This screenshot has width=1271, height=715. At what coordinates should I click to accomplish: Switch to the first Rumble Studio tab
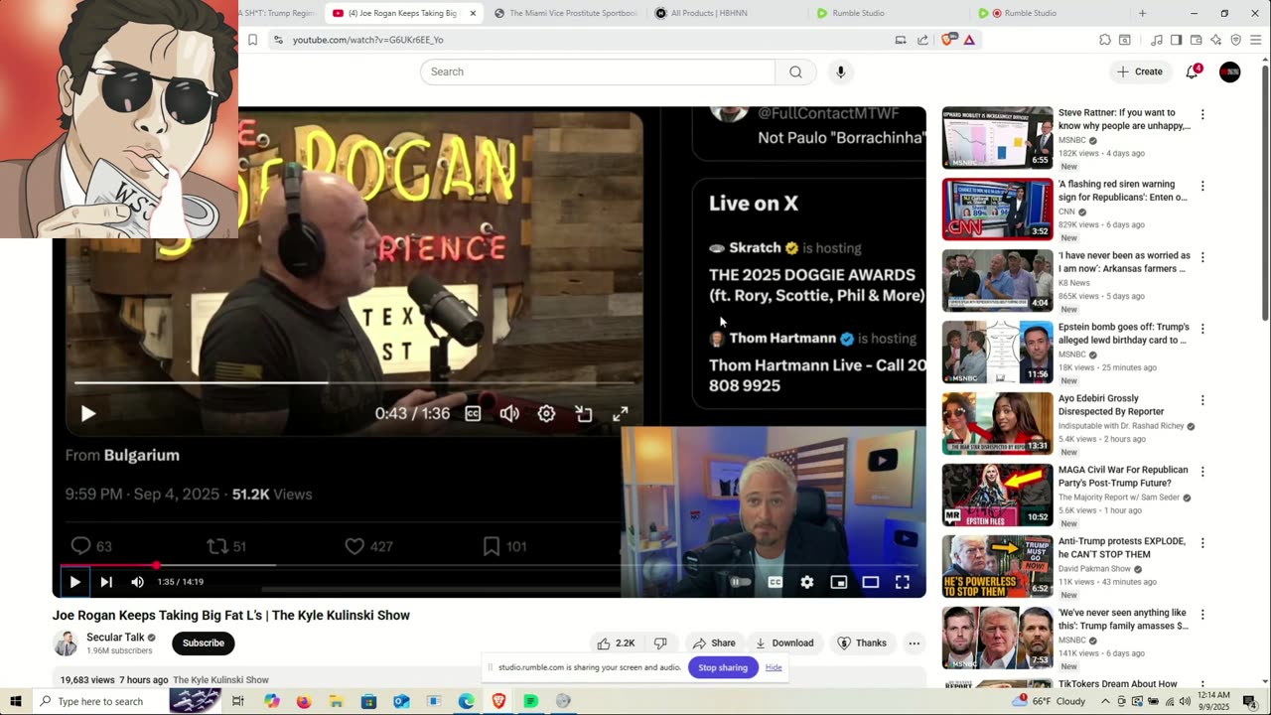[x=889, y=13]
